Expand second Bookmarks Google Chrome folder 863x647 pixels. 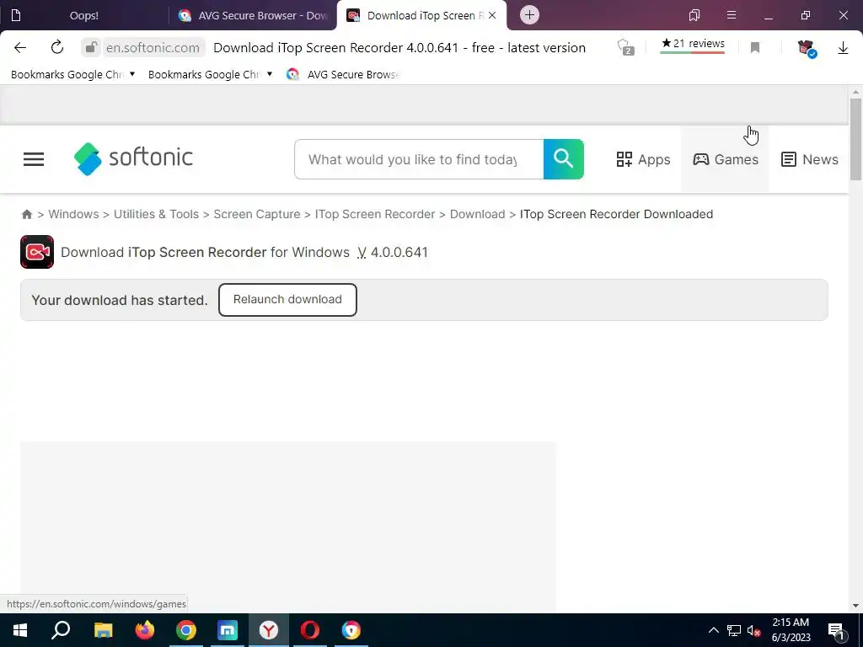coord(210,74)
